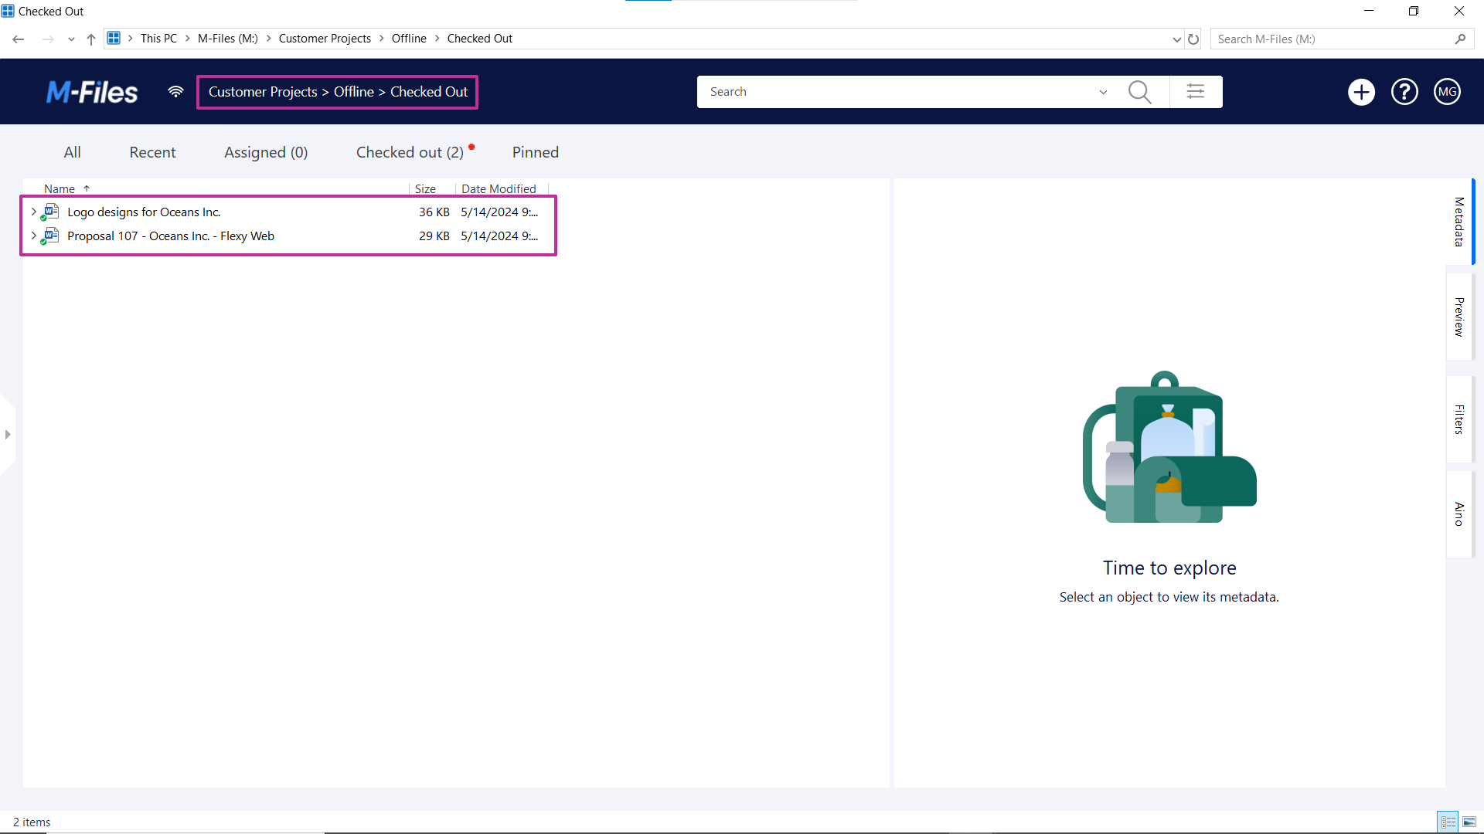Go up one folder level

(x=91, y=39)
